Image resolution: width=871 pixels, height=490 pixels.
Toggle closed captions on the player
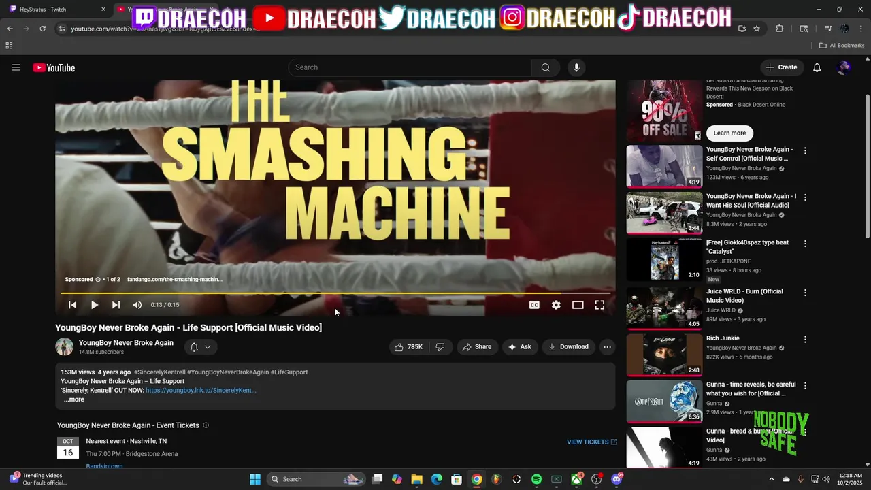534,305
